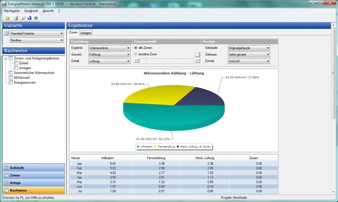Open help via the blue question mark icon
The height and width of the screenshot is (202, 338).
[x=36, y=18]
